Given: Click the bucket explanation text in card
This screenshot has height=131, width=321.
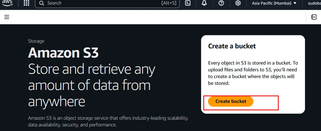Looking at the screenshot, I should pyautogui.click(x=253, y=73).
